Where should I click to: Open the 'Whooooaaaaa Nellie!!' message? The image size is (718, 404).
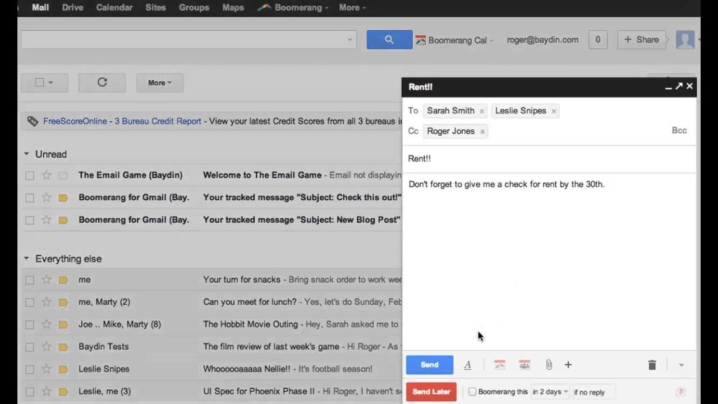[x=248, y=369]
